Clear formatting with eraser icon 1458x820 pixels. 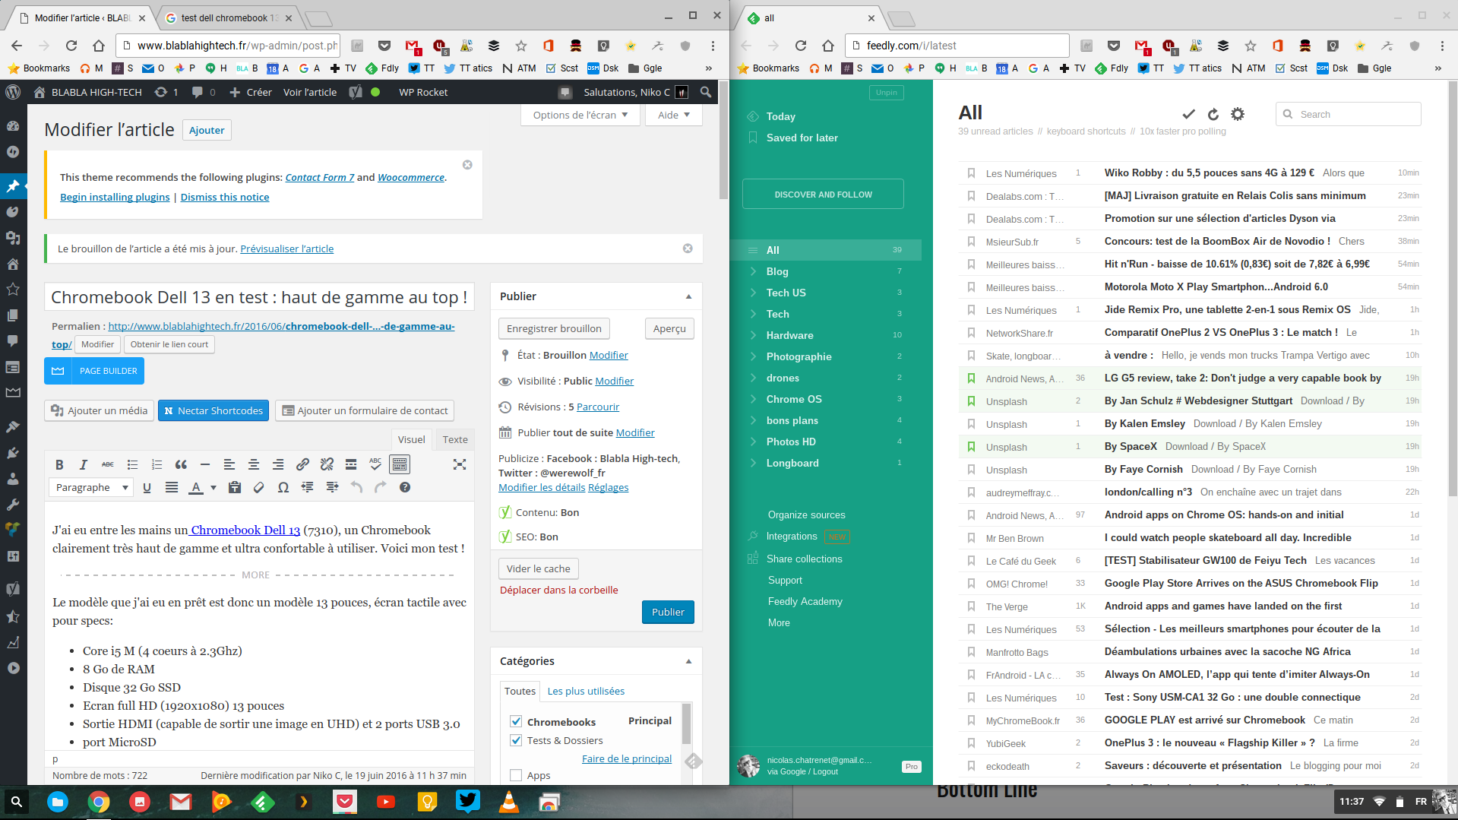pyautogui.click(x=259, y=488)
